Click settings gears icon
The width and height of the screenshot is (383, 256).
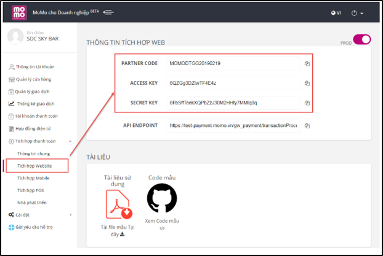tap(11, 215)
